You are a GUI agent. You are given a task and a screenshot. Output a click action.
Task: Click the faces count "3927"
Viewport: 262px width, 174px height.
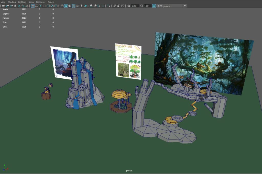click(24, 18)
